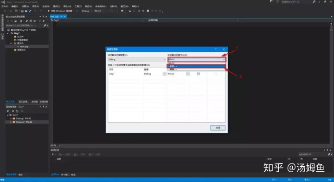Close the test.cpp tab with its X
The image size is (334, 182).
pos(65,16)
